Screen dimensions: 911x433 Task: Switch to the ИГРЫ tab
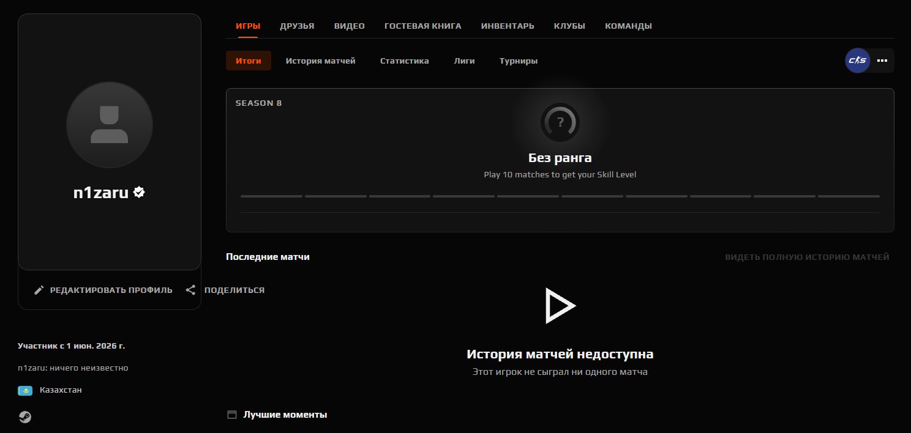pos(248,26)
